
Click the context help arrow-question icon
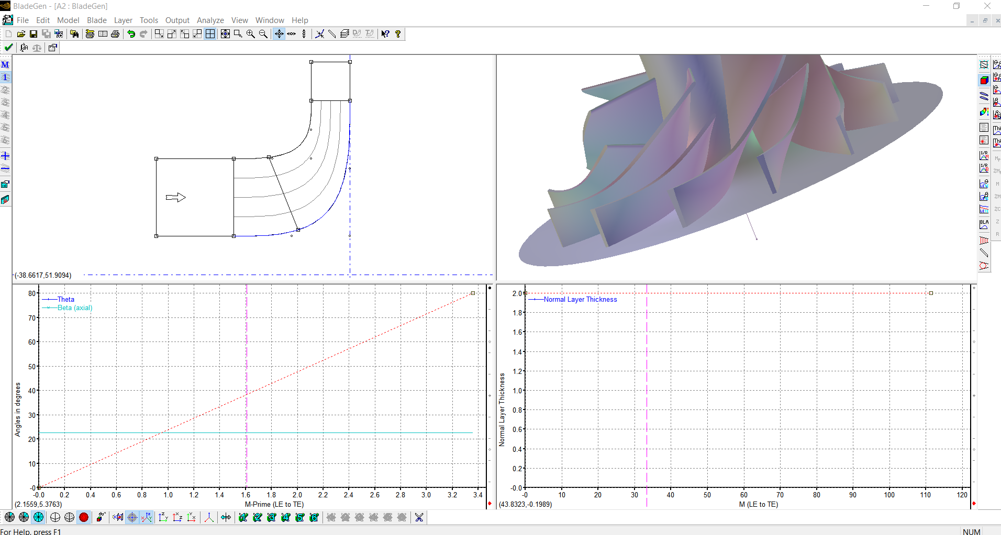[x=385, y=34]
